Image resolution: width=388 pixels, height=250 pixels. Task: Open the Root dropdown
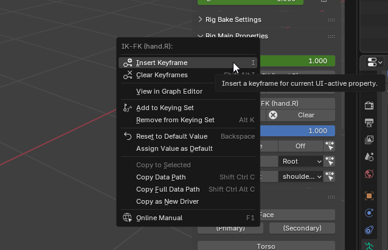(x=301, y=161)
